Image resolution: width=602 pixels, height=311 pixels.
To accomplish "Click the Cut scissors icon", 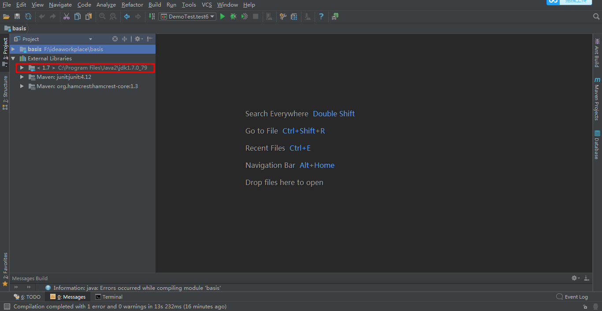I will [67, 16].
